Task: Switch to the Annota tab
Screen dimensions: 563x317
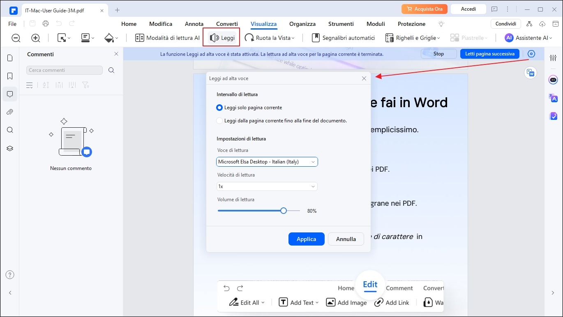Action: (194, 24)
